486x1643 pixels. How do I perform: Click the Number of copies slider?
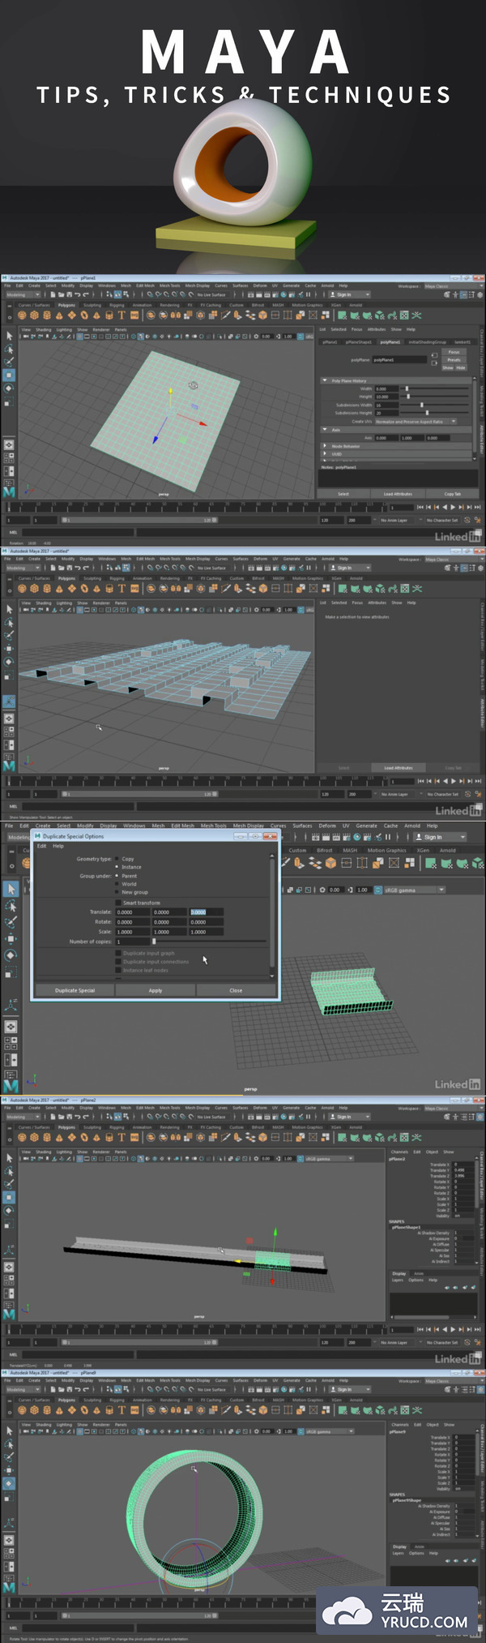209,942
